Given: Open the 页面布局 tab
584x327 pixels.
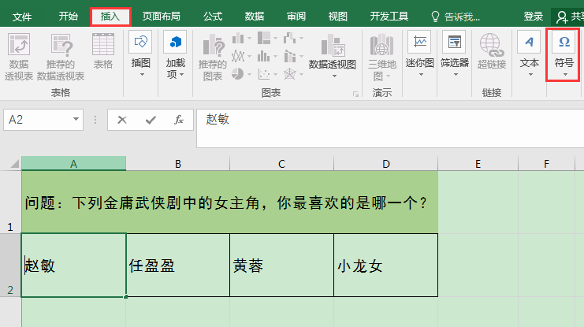Looking at the screenshot, I should tap(161, 17).
